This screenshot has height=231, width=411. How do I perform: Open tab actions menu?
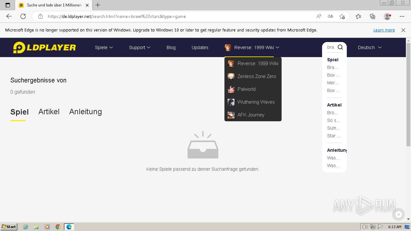coord(8,5)
